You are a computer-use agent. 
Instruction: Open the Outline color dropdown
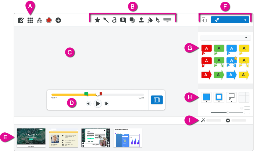pyautogui.click(x=219, y=97)
